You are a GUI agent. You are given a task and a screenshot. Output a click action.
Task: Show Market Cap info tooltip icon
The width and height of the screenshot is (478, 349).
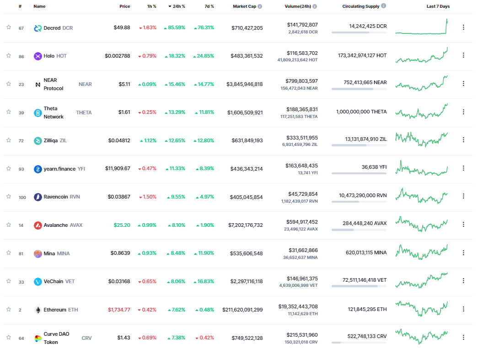(260, 6)
